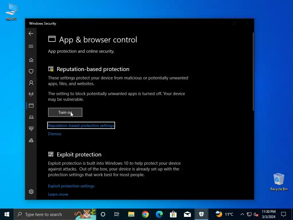This screenshot has width=293, height=220.
Task: Click App & browser control title icon
Action: point(52,39)
